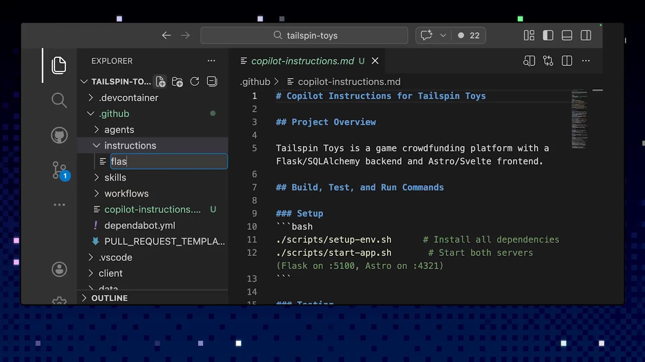Toggle the primary side bar
This screenshot has height=362, width=645.
[548, 35]
